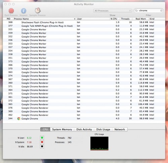Switch to the System Memory tab

pos(62,129)
